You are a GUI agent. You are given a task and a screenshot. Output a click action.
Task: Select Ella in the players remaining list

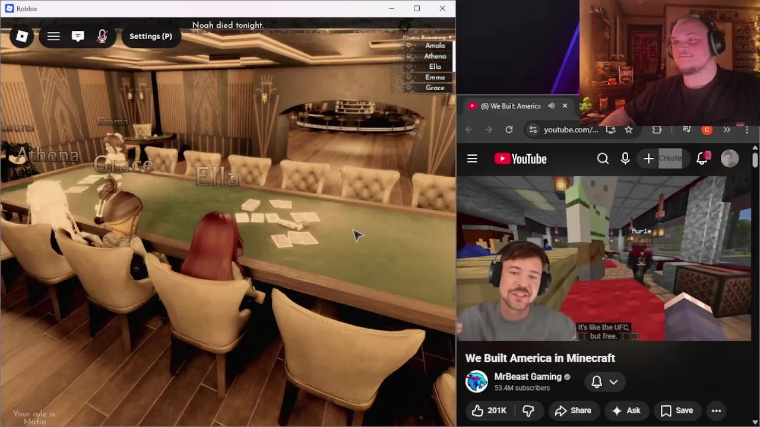pos(435,67)
